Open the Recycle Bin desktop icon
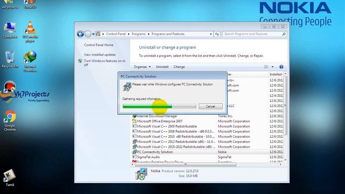Image resolution: width=345 pixels, height=194 pixels. [x=10, y=59]
